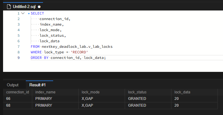Click the PRIMARY cell in row 68

55,105
